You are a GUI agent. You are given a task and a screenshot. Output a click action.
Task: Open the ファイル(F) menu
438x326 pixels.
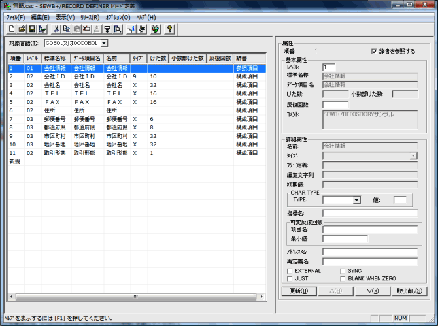tap(16, 17)
